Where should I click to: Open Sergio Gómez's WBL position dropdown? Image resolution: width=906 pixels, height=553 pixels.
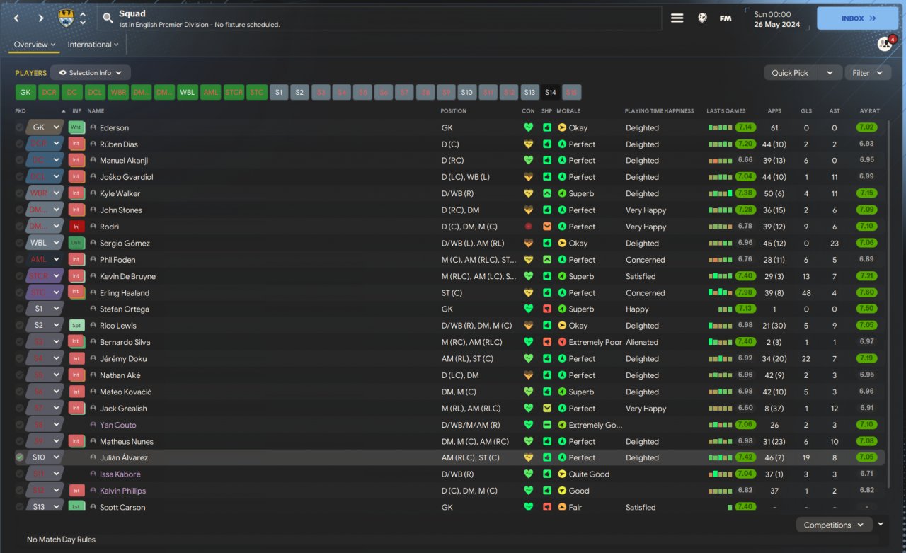click(x=45, y=243)
